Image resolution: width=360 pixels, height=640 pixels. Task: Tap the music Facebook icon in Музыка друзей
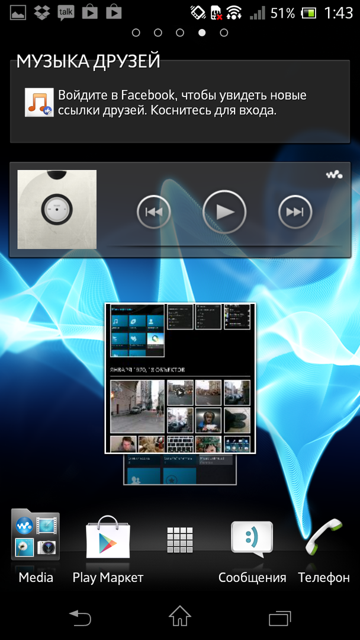click(39, 103)
